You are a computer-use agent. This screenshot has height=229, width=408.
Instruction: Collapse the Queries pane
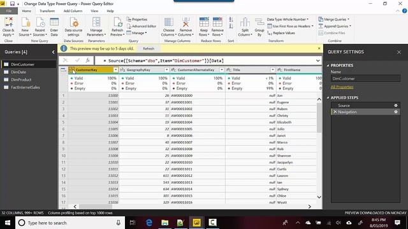(54, 52)
